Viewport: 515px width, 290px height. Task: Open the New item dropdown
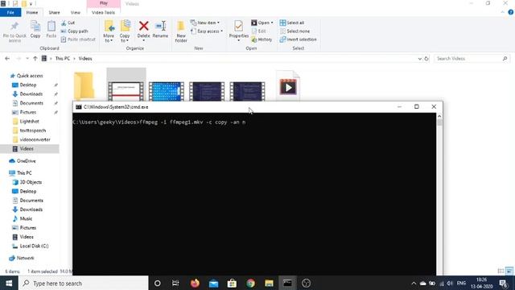point(205,23)
